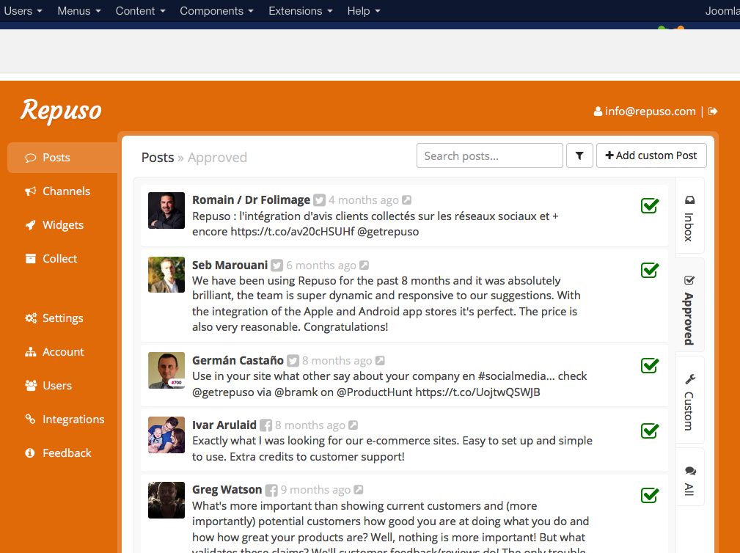The width and height of the screenshot is (740, 553).
Task: Switch to the Inbox vertical tab
Action: [x=689, y=216]
